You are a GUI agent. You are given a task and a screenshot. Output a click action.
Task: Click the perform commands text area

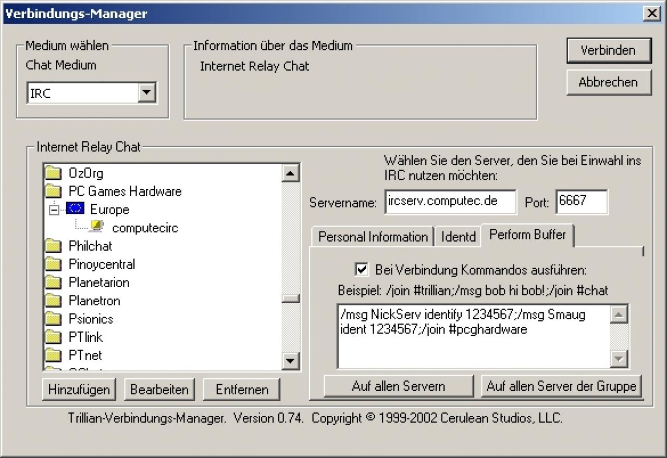[x=474, y=336]
